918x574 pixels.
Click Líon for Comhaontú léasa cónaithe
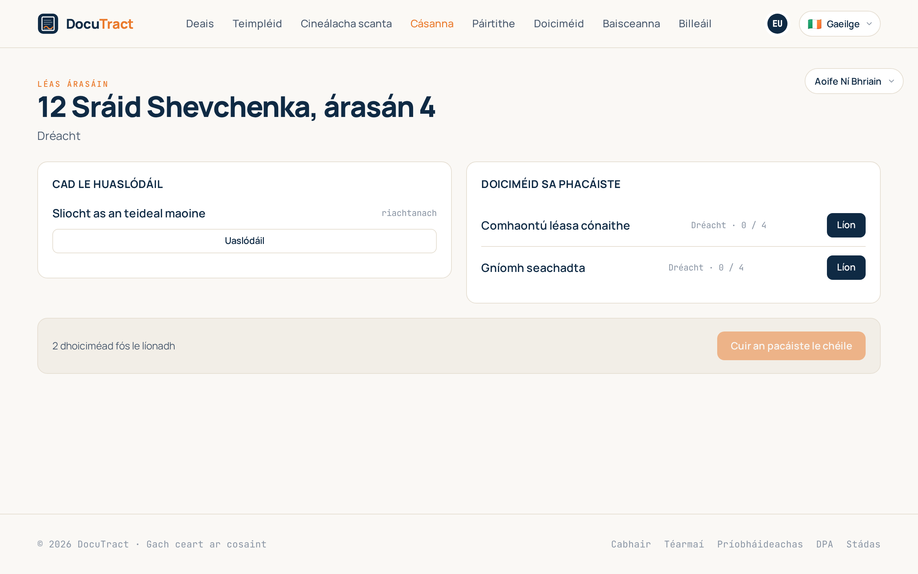(846, 225)
